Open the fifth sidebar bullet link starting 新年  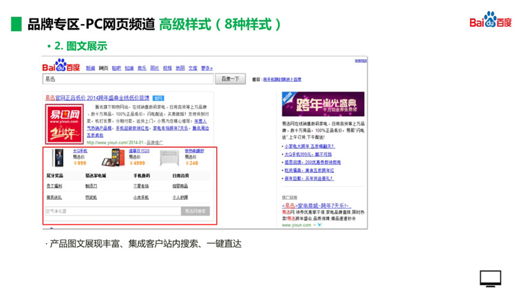point(309,179)
